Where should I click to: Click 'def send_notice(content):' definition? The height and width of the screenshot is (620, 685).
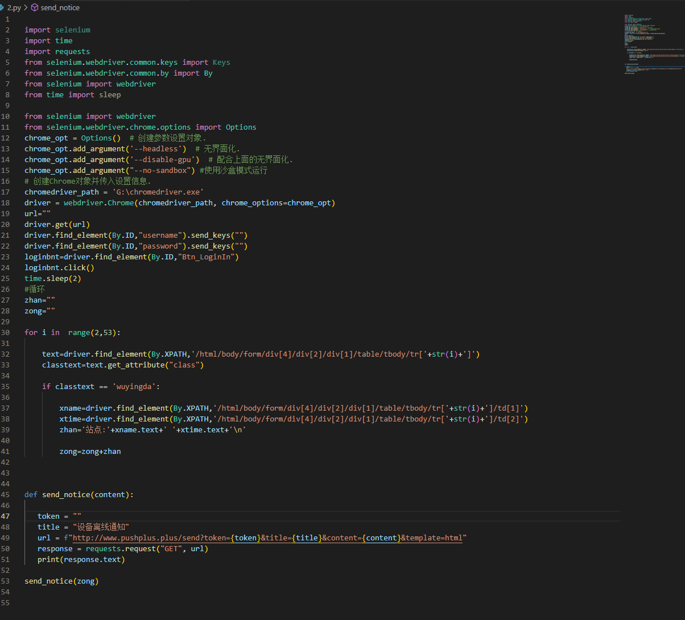coord(79,494)
